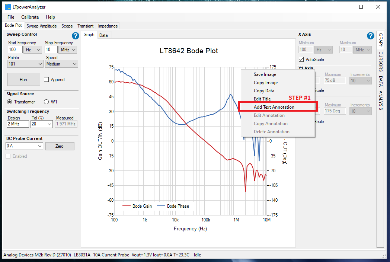Enable the Append checkbox
The height and width of the screenshot is (262, 390).
[47, 80]
